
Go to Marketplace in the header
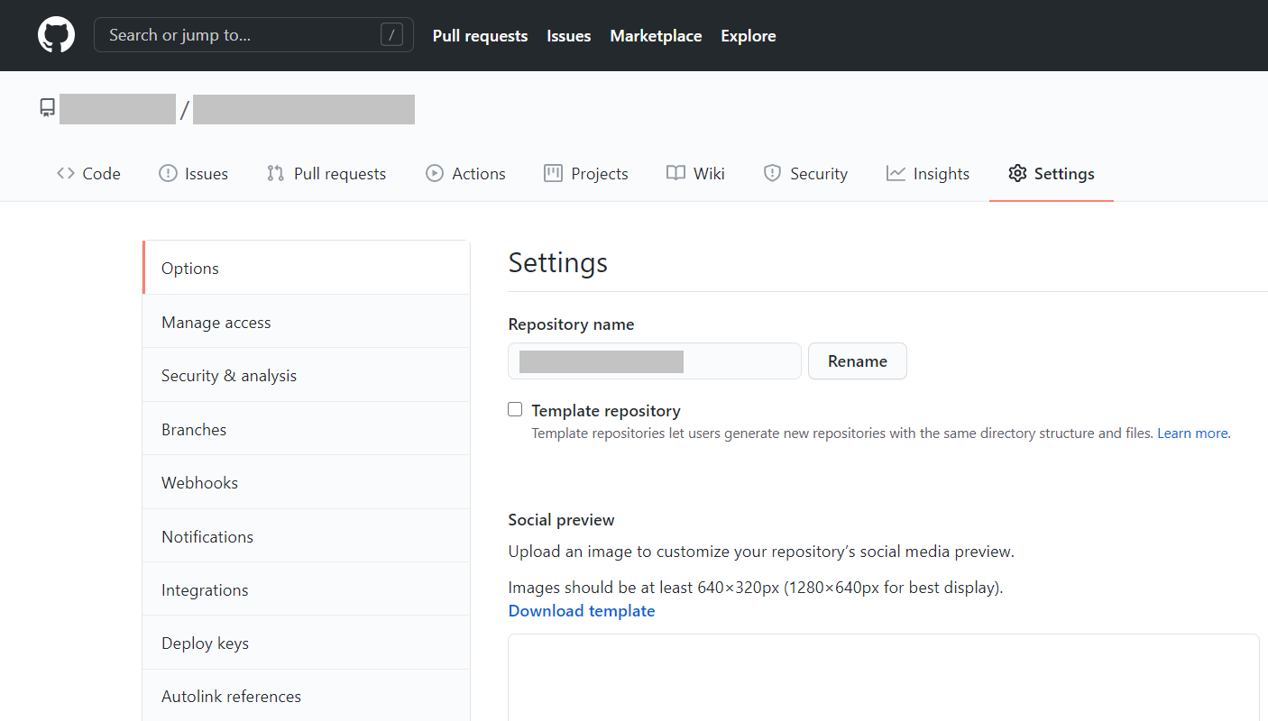coord(656,36)
